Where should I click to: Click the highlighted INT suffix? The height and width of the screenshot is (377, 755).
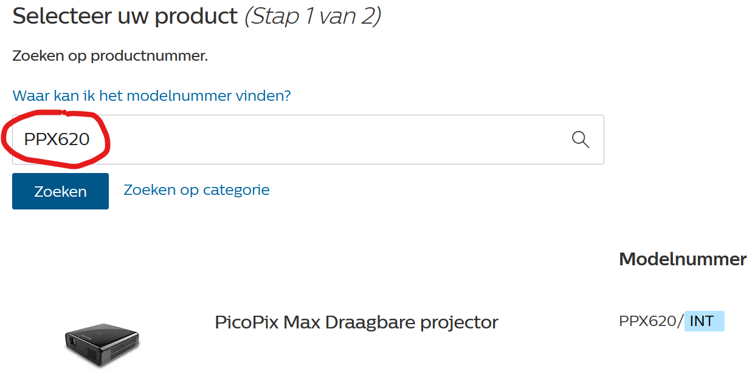coord(704,321)
